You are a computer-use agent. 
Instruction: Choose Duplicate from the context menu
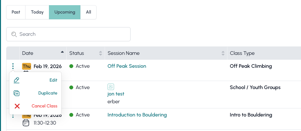tap(48, 93)
